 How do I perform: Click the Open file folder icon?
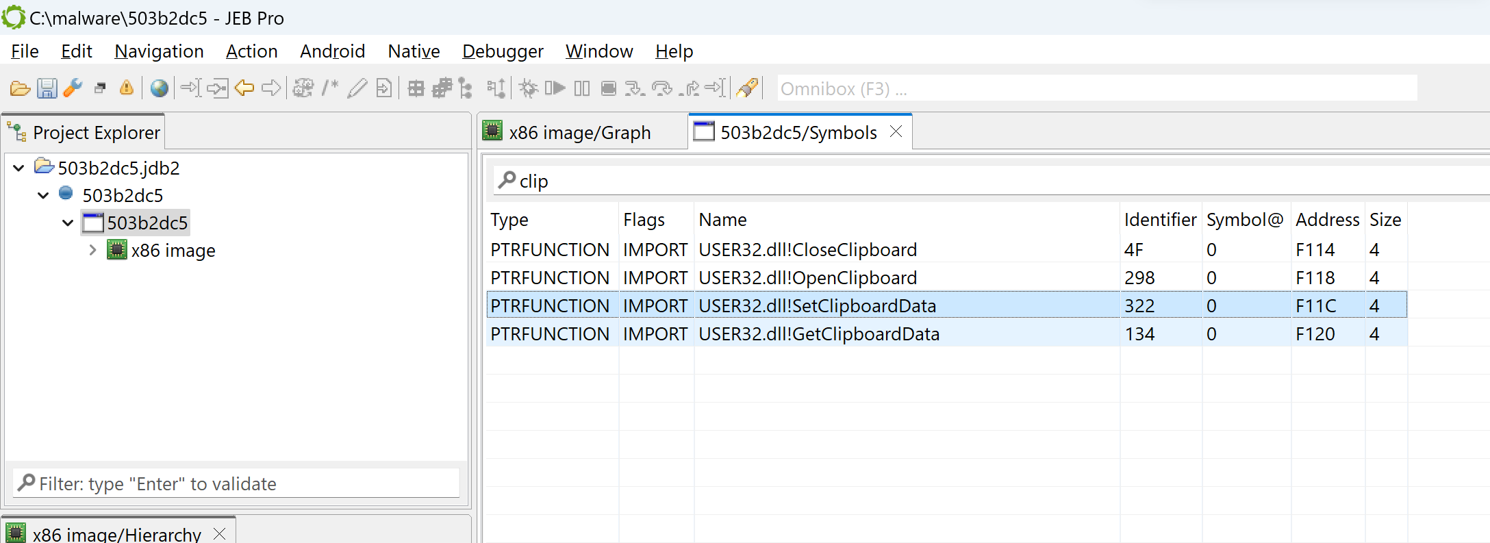pyautogui.click(x=20, y=88)
